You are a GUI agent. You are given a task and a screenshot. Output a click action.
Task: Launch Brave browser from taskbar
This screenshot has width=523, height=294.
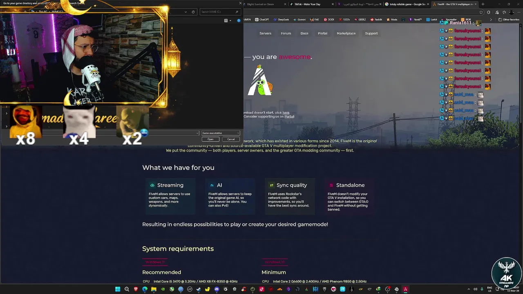pyautogui.click(x=136, y=290)
